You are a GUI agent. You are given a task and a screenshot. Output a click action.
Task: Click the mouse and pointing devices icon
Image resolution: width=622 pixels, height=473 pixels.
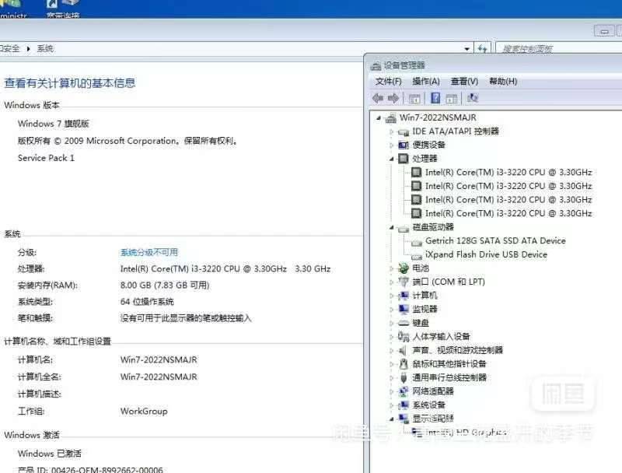(404, 364)
